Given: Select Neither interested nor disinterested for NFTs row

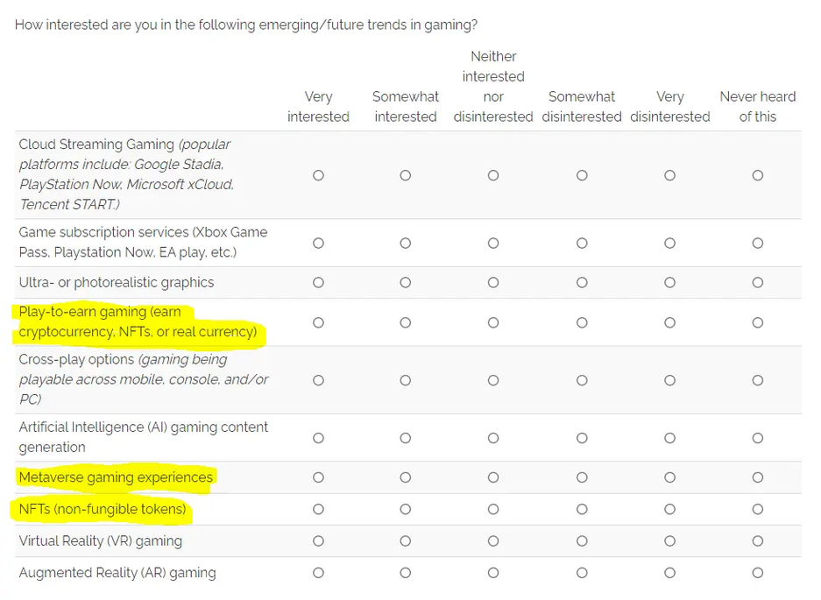Looking at the screenshot, I should [x=493, y=509].
